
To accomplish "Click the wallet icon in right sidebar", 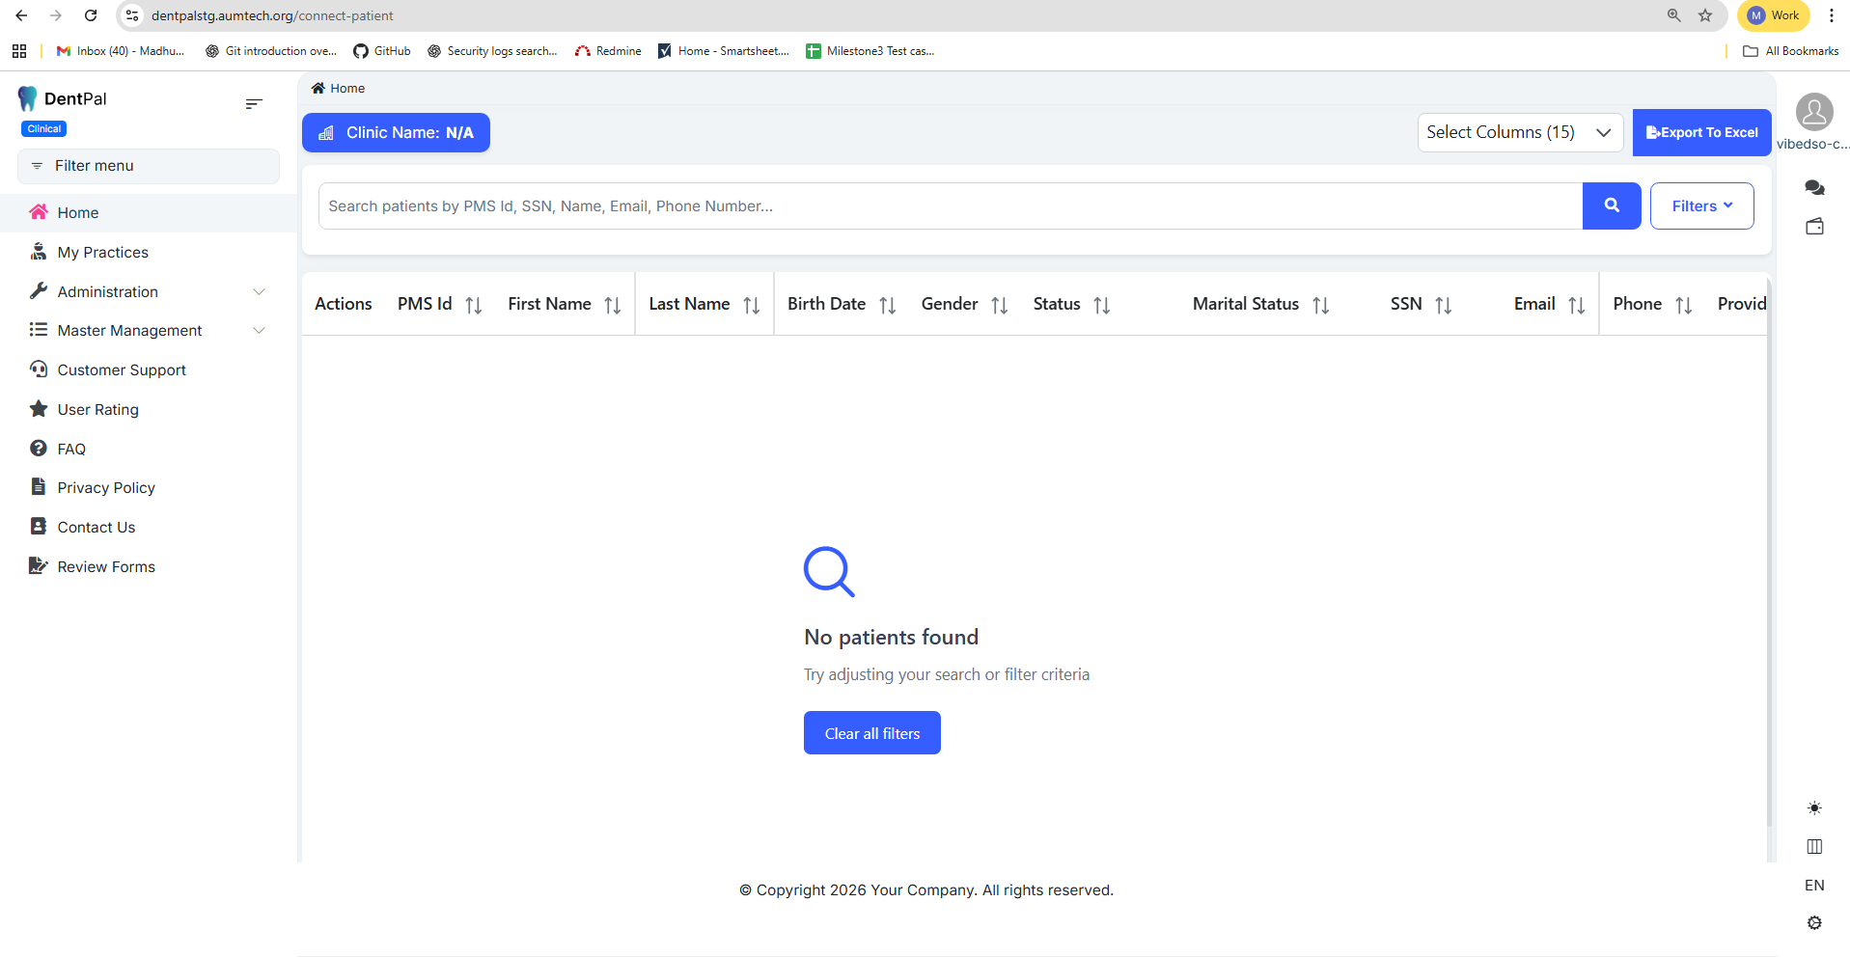I will coord(1814,227).
